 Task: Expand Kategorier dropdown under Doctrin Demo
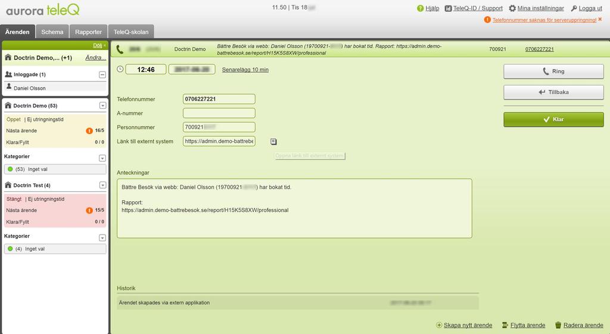point(102,158)
